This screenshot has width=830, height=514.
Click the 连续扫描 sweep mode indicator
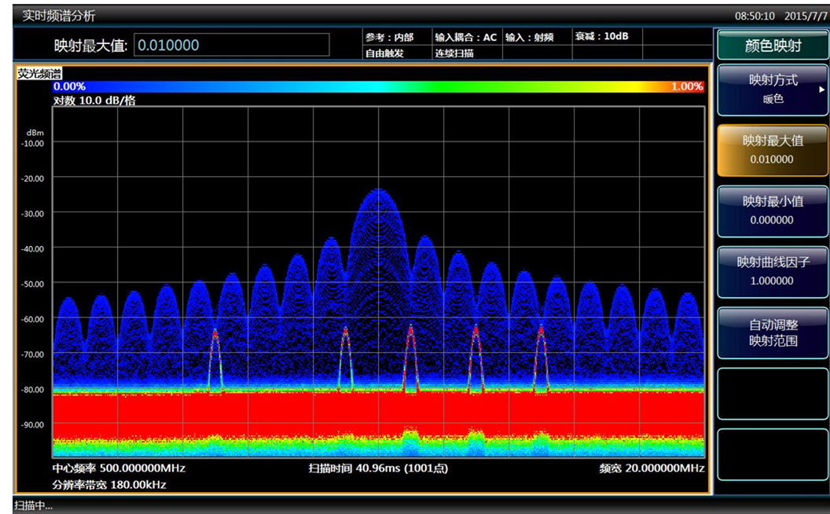click(454, 53)
